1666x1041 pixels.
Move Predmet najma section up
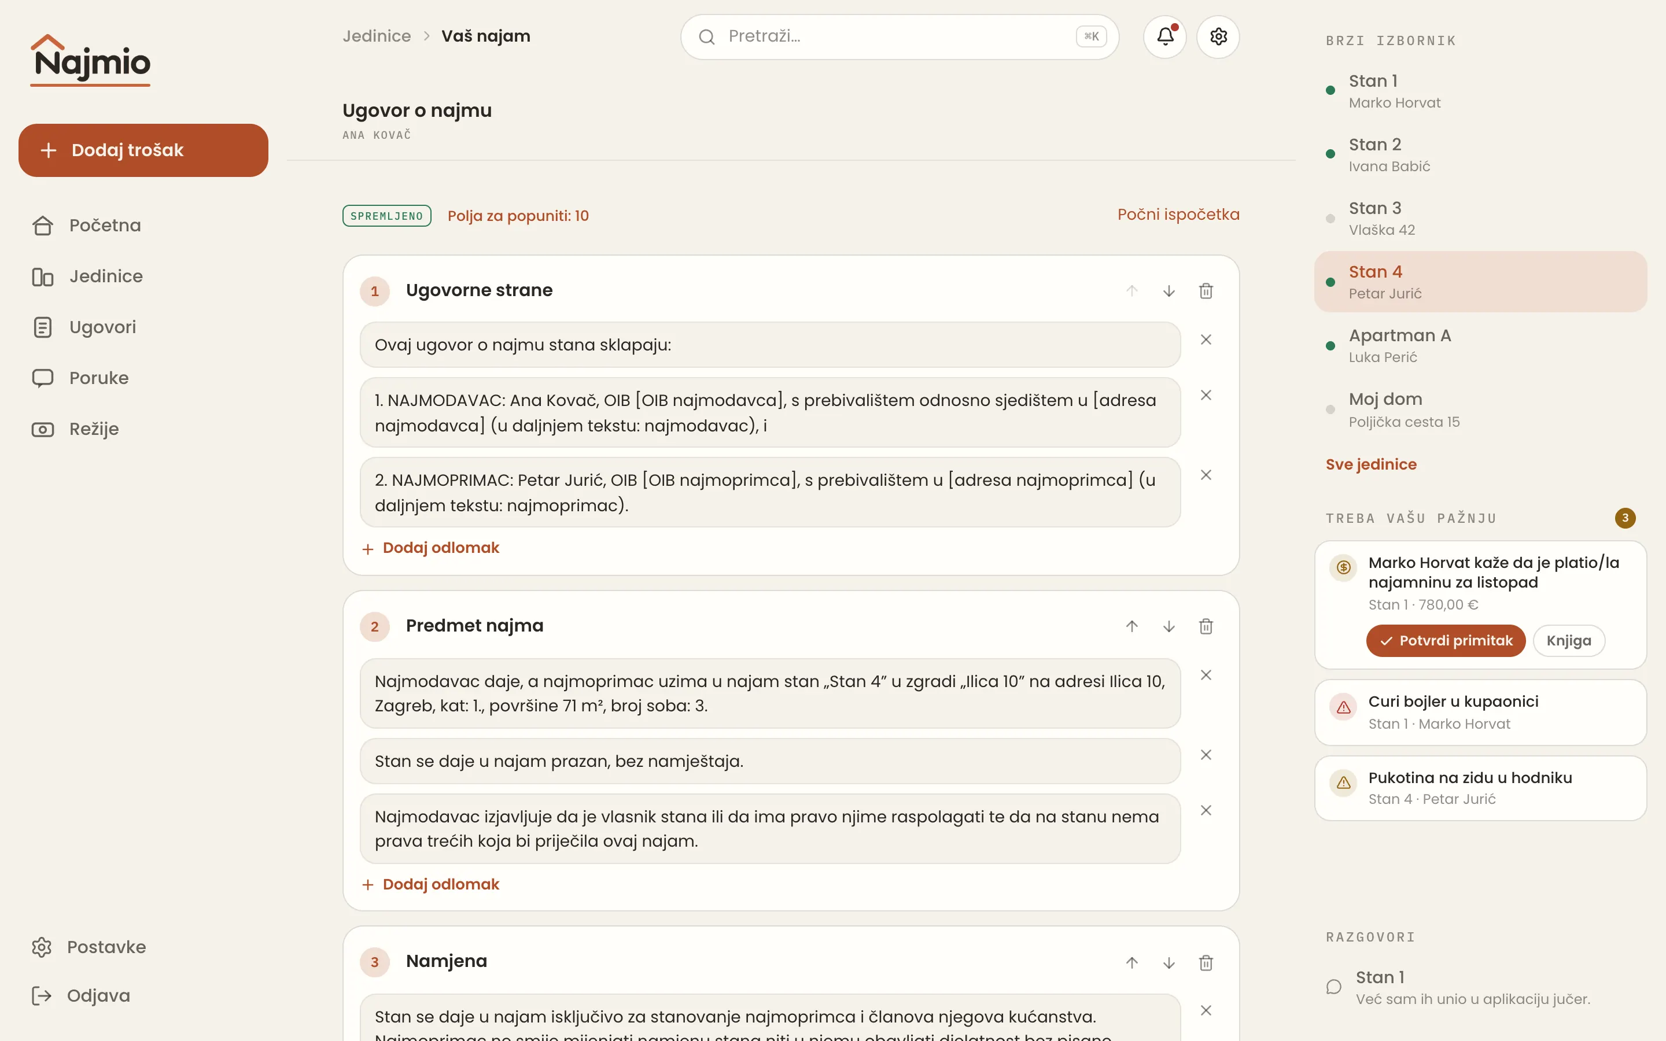pos(1131,626)
